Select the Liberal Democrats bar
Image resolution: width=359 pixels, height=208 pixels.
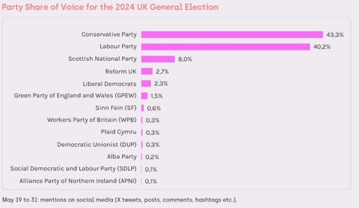pos(146,83)
